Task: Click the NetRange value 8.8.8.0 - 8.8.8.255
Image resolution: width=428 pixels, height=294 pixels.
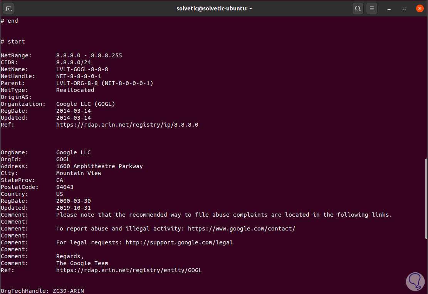Action: pyautogui.click(x=89, y=55)
